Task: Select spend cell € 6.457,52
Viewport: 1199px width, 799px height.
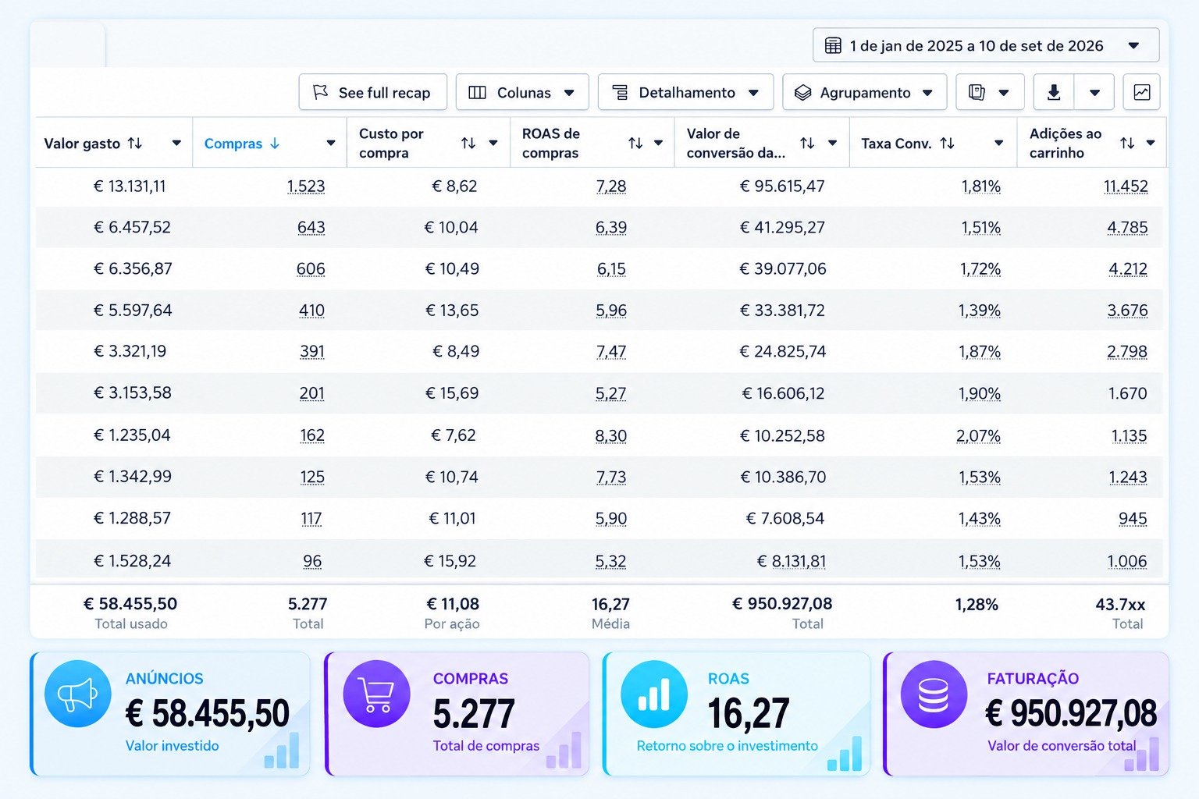Action: coord(132,227)
